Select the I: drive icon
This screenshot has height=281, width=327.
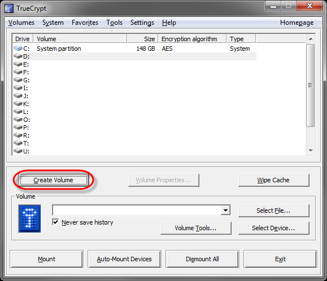click(x=18, y=88)
